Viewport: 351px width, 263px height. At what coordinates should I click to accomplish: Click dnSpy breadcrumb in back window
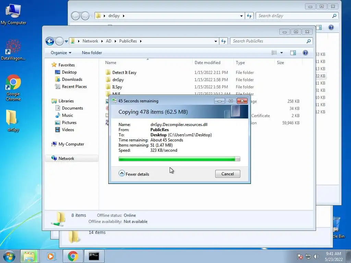tap(114, 16)
